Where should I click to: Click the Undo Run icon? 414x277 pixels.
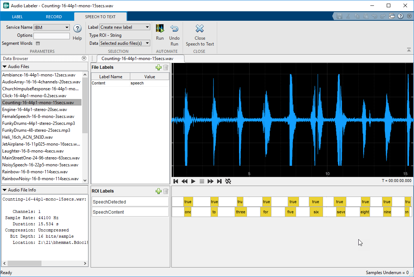pos(174,29)
